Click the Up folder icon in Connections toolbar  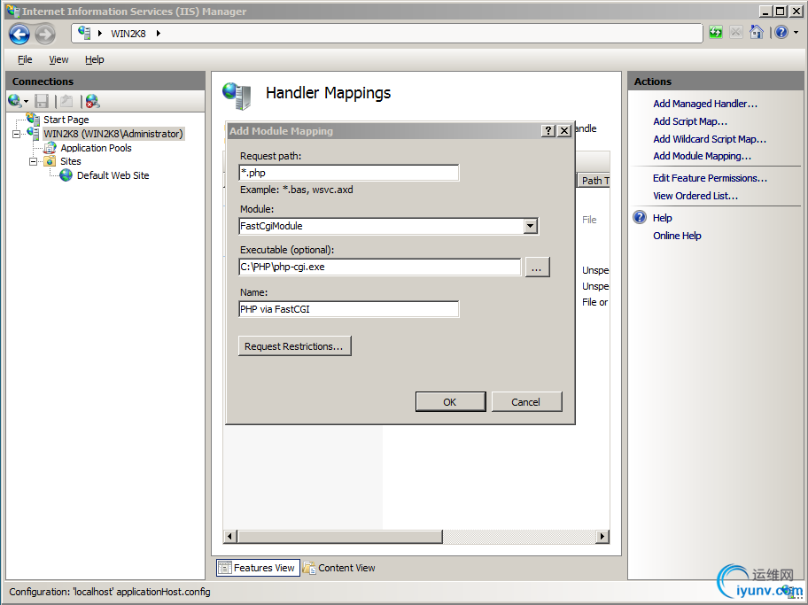66,101
